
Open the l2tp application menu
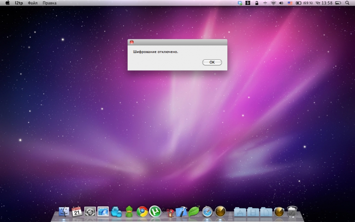(x=19, y=3)
